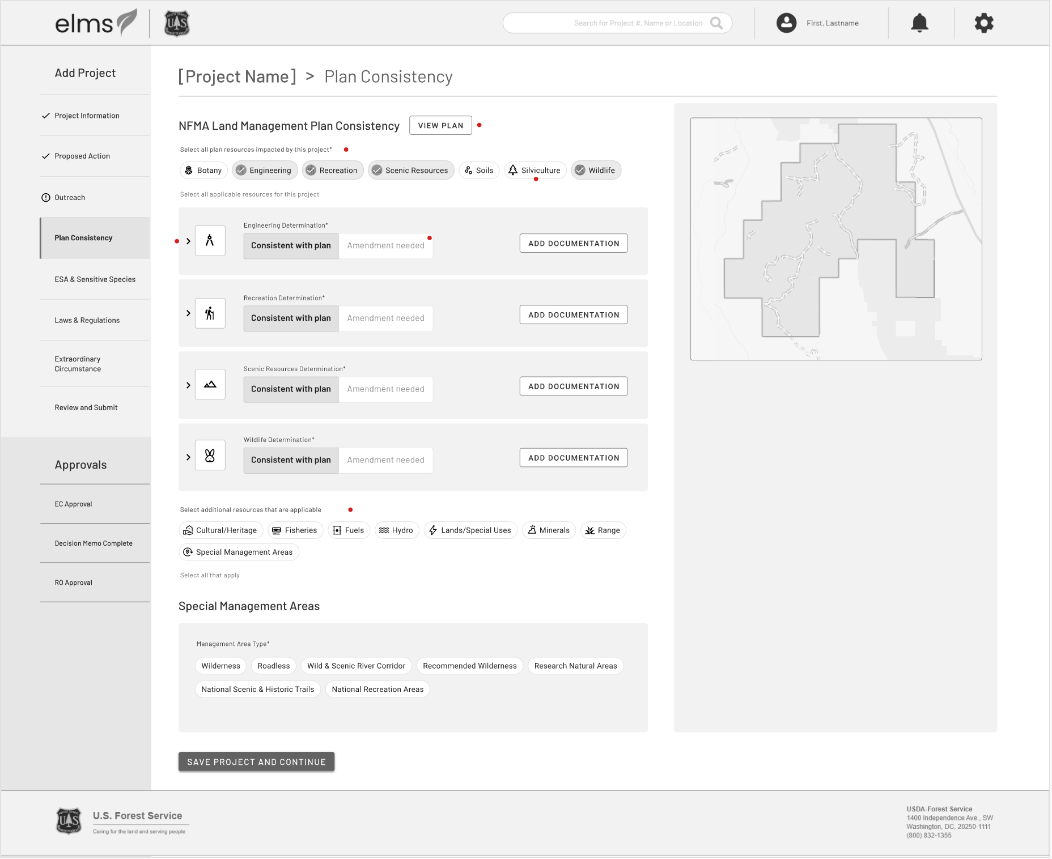Viewport: 1052px width, 859px height.
Task: Expand the Scenic Resources determination card
Action: click(188, 385)
